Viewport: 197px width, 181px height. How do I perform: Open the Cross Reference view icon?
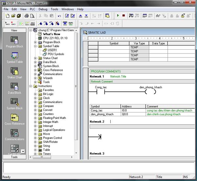tap(14, 120)
